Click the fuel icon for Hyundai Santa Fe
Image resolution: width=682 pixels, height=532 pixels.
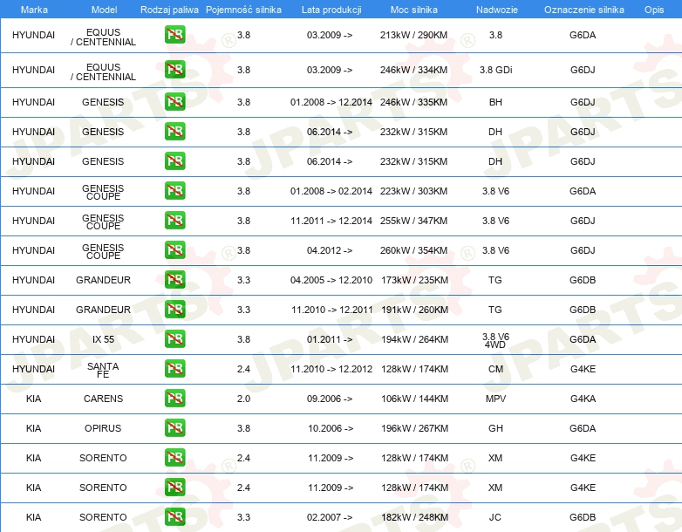click(174, 369)
